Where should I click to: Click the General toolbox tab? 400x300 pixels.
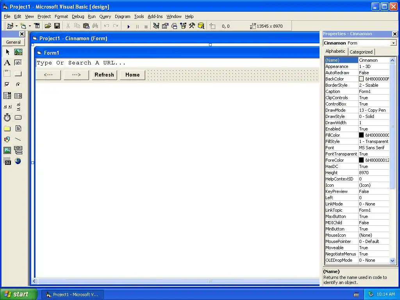click(x=13, y=42)
